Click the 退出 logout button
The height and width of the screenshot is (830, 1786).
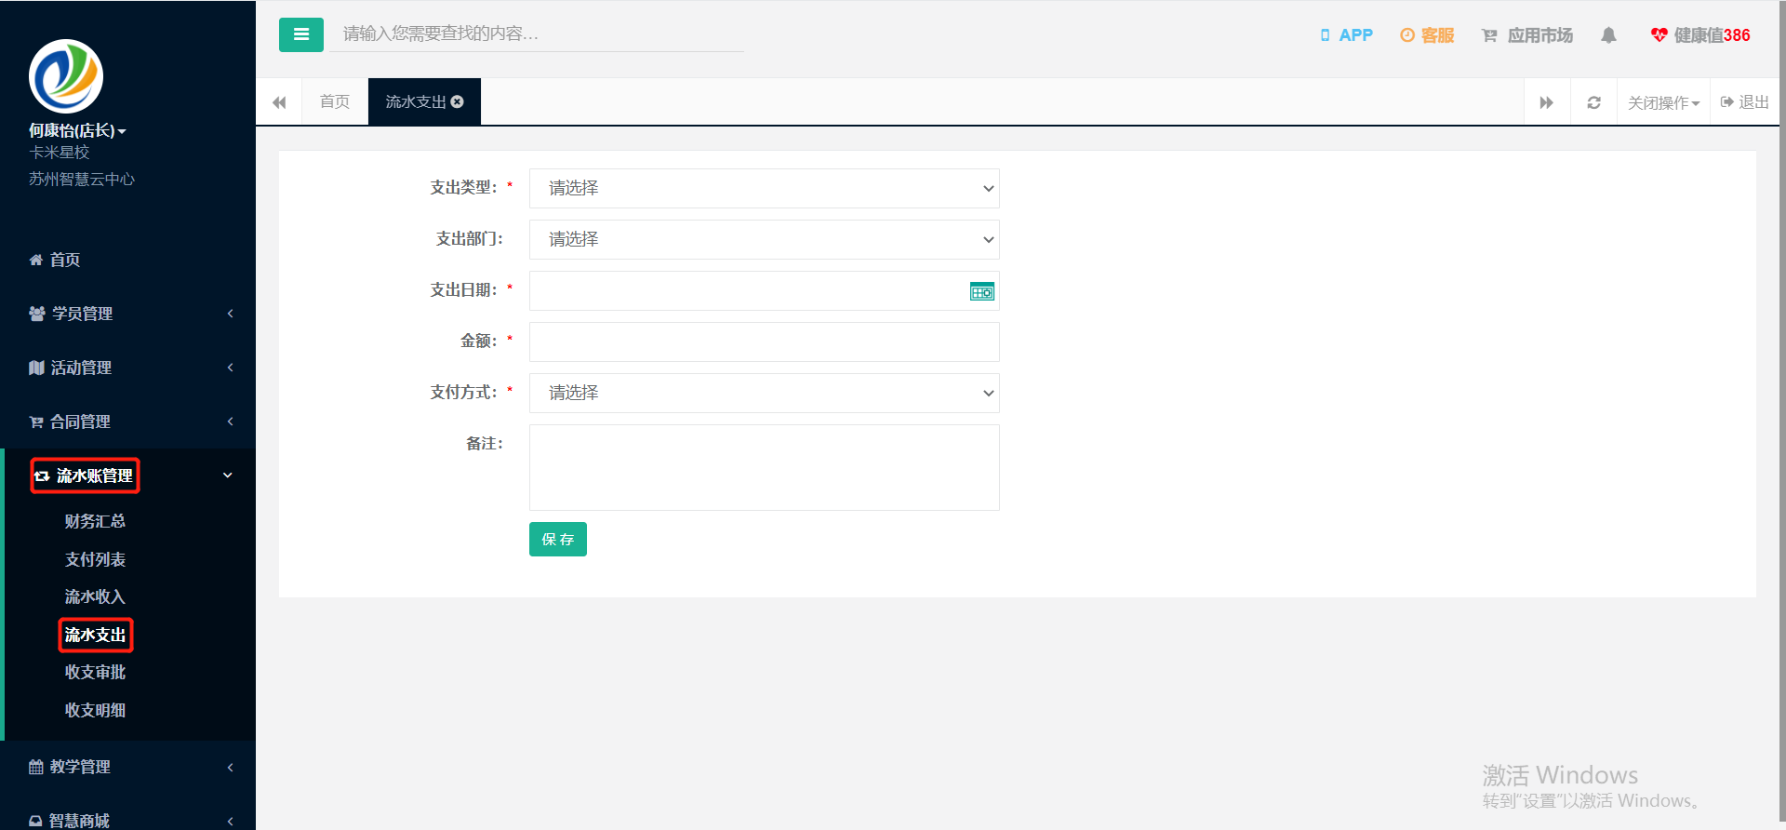[1745, 102]
